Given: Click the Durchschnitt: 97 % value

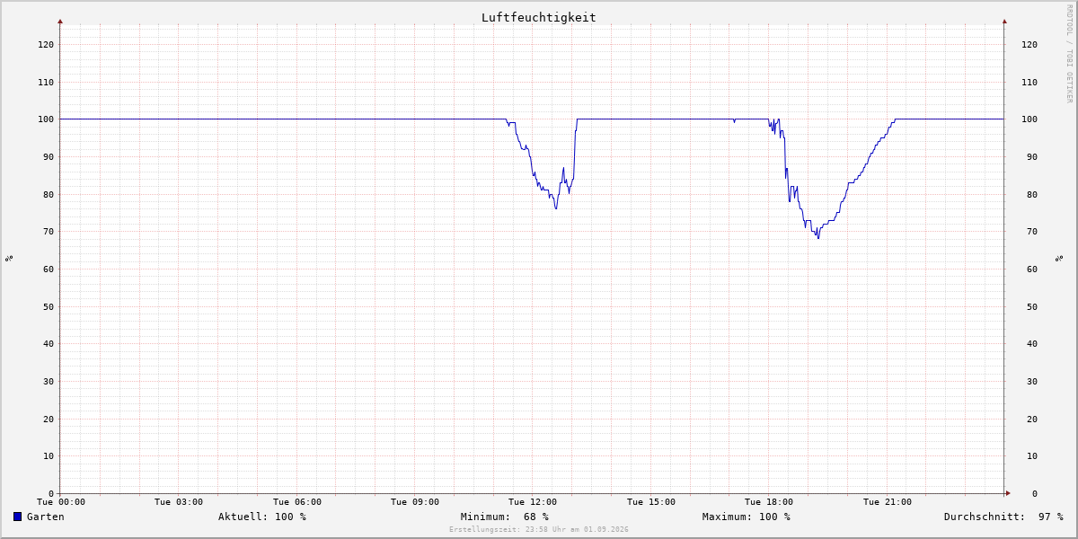Looking at the screenshot, I should tap(1003, 517).
